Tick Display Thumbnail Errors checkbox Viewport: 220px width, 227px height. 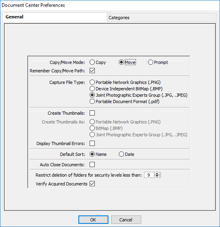tap(92, 143)
